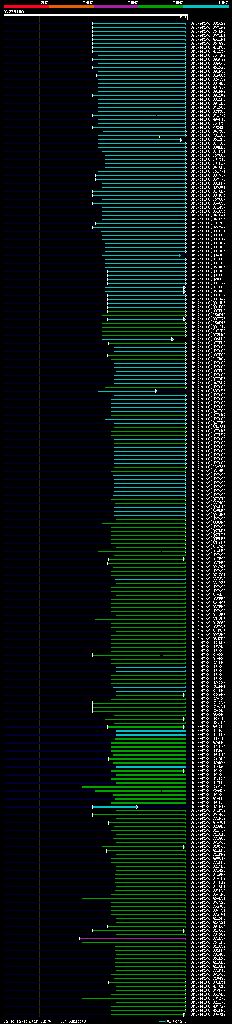
Task: Open hit UniRef100_P93260
Action: 208,135
